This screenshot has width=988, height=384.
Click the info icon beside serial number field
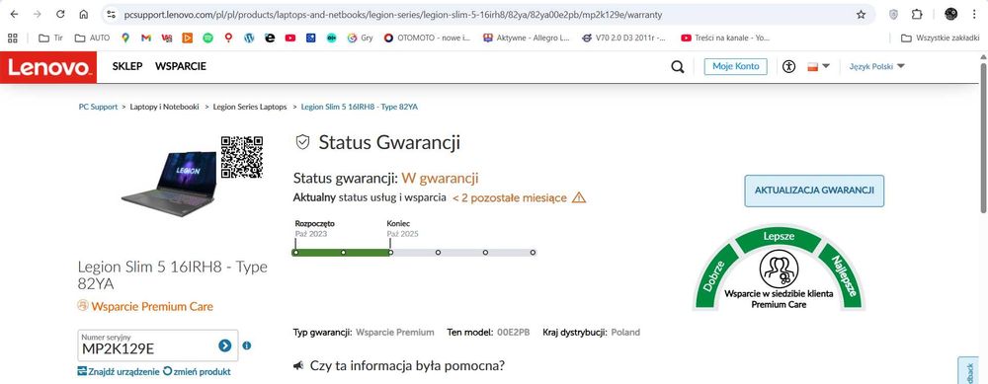[x=246, y=346]
